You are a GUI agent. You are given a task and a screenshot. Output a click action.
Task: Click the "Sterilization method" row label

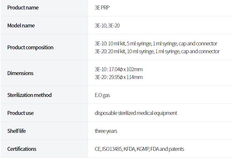[29, 95]
